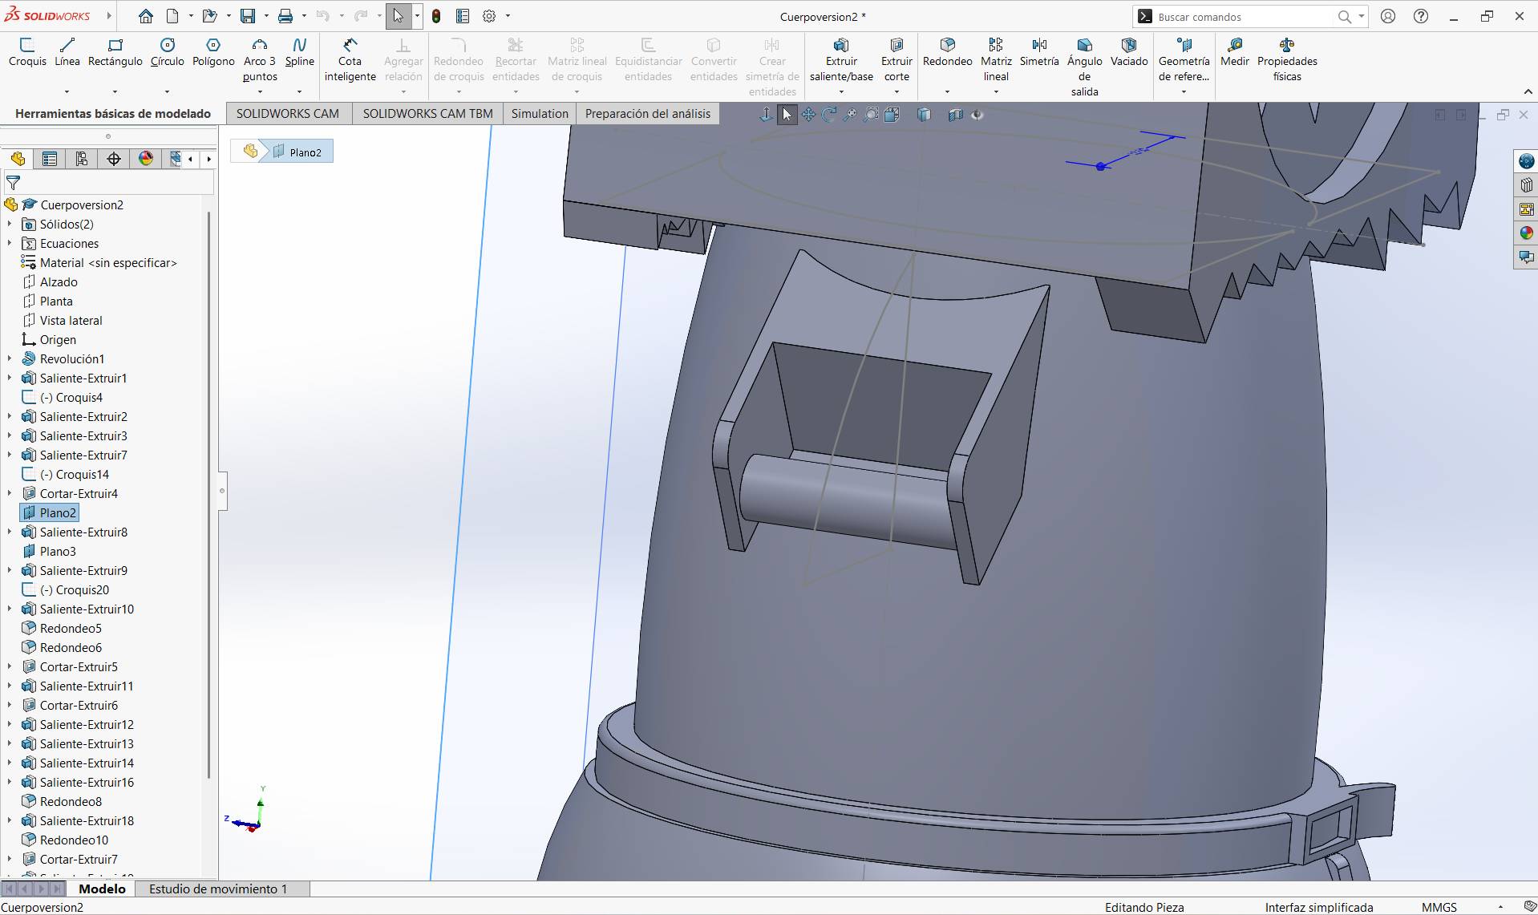Activate Cota inteligente dimension tool
The image size is (1538, 915).
[x=350, y=60]
